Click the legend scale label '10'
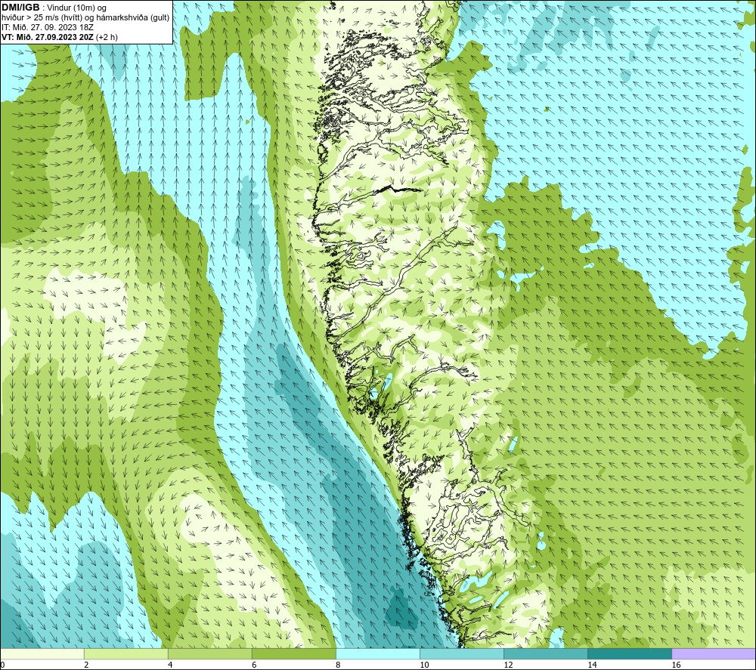756x670 pixels. [x=424, y=665]
